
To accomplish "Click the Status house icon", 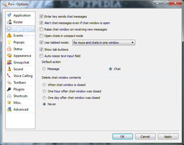I will [x=9, y=49].
